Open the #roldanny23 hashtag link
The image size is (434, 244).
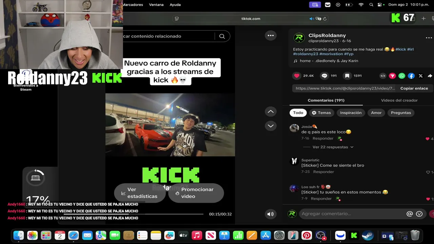click(305, 54)
